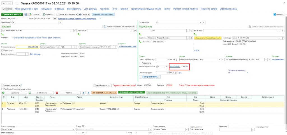287x135 pixels.
Task: Click the Добавить row button
Action: (x=14, y=93)
